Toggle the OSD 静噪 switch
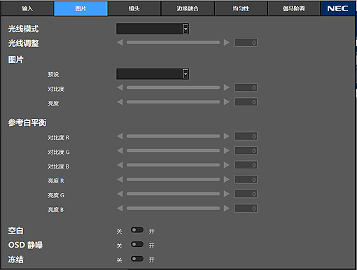The width and height of the screenshot is (357, 270). click(137, 244)
